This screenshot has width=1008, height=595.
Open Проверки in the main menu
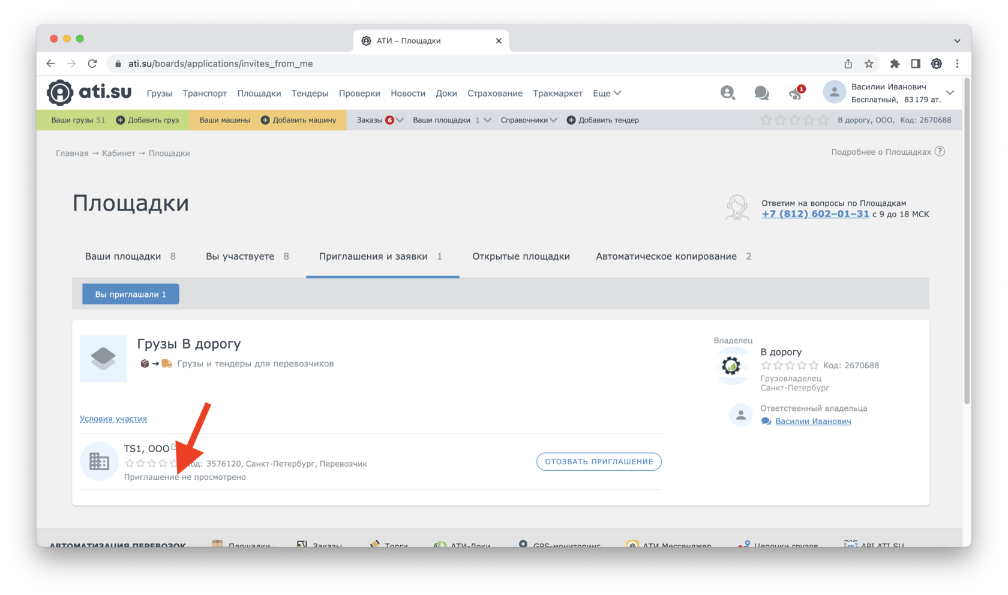pyautogui.click(x=359, y=93)
